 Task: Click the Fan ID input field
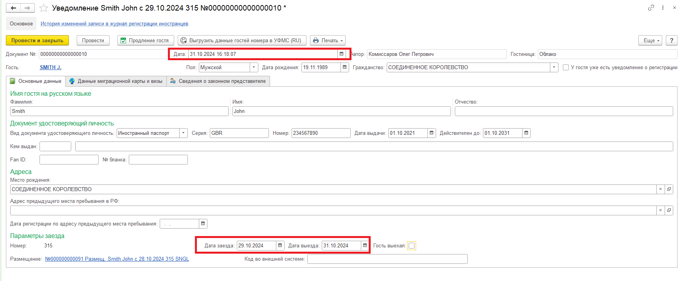click(69, 159)
